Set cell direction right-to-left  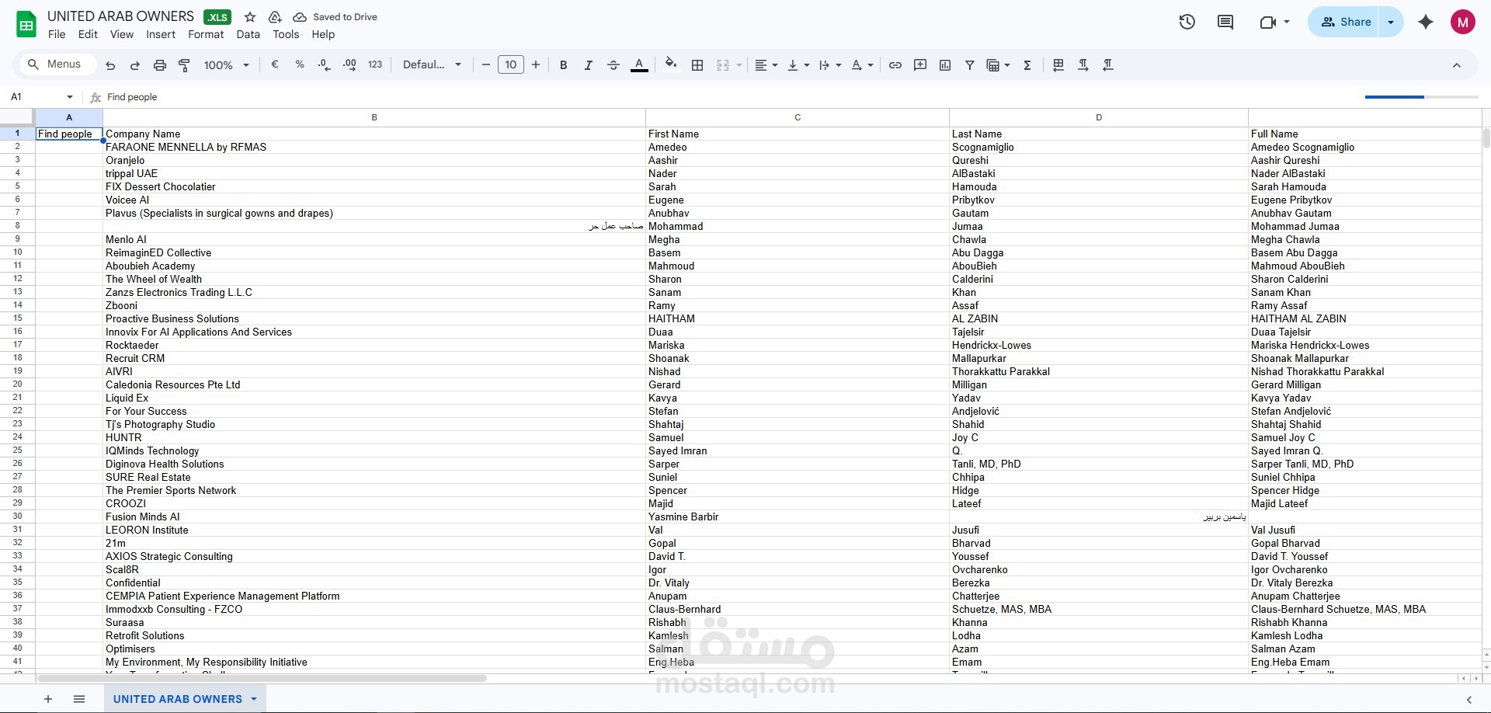pyautogui.click(x=1108, y=65)
